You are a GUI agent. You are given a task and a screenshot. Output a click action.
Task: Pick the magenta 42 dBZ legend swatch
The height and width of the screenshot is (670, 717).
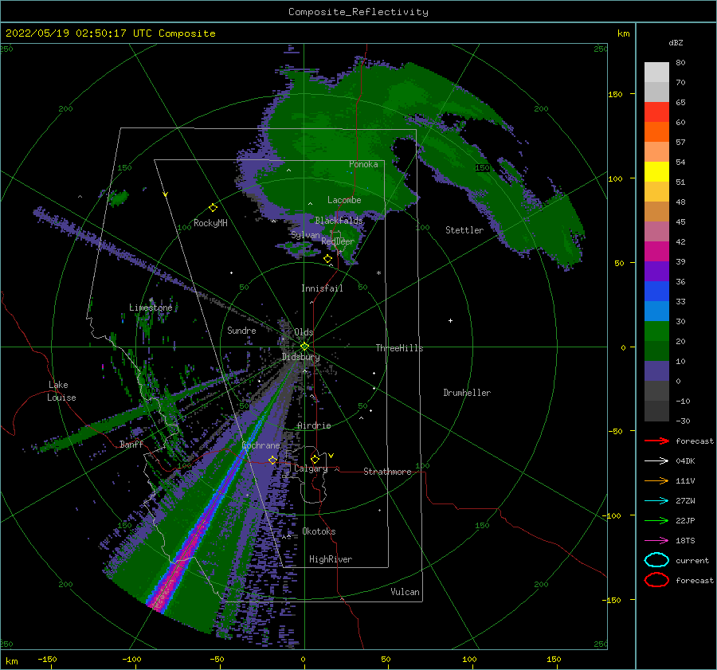(656, 252)
